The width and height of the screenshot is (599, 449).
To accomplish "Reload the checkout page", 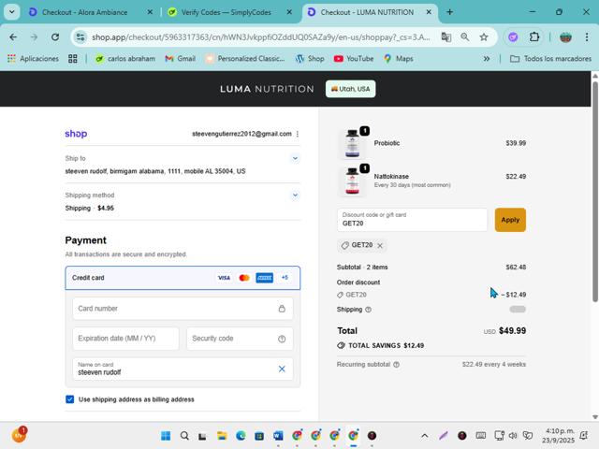I will [55, 37].
